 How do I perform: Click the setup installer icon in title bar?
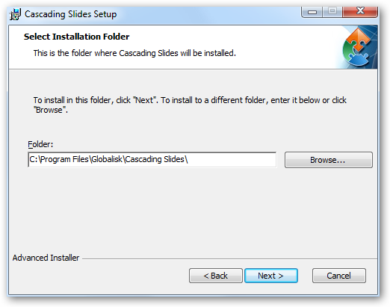click(15, 14)
